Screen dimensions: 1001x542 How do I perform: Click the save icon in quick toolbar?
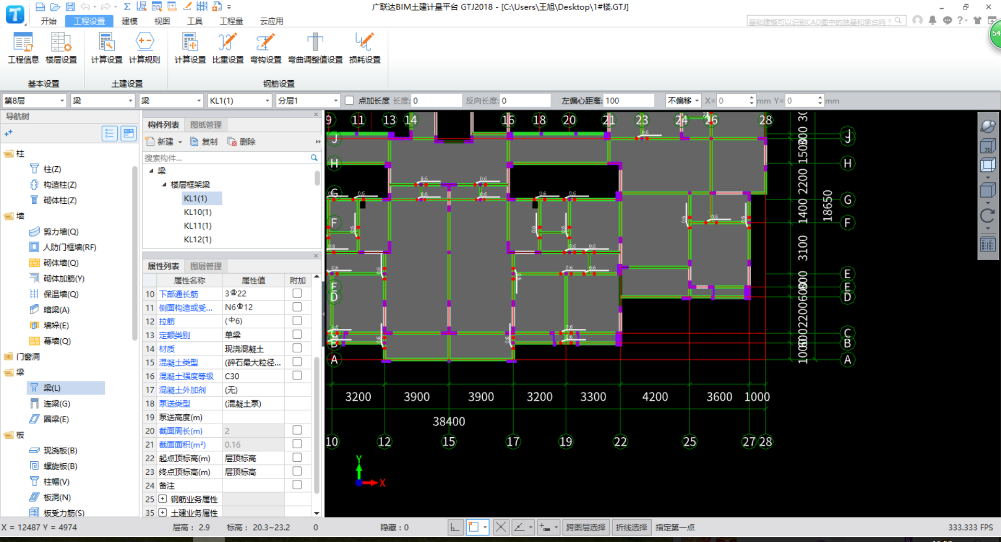coord(70,7)
